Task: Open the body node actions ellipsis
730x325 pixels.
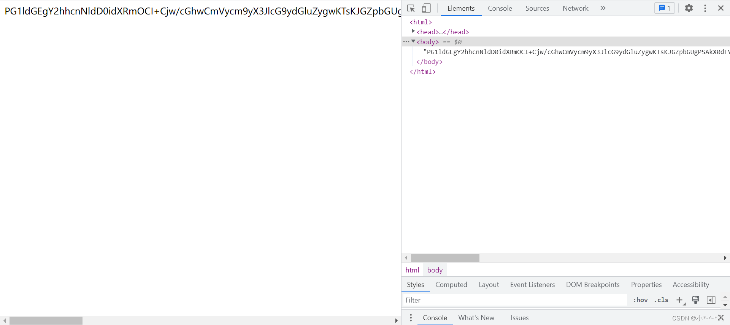Action: [x=406, y=41]
